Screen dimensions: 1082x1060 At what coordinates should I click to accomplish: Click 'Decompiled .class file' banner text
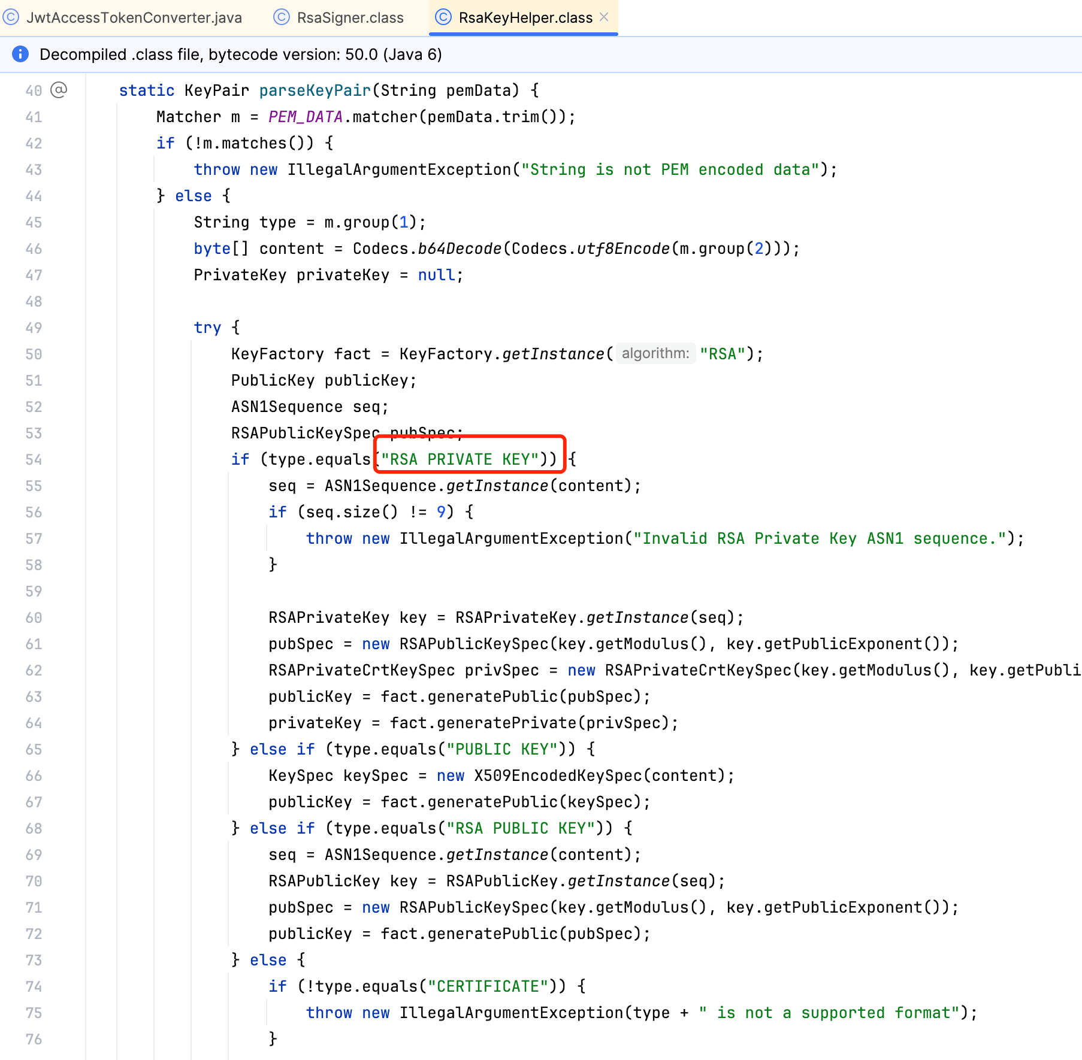point(241,54)
